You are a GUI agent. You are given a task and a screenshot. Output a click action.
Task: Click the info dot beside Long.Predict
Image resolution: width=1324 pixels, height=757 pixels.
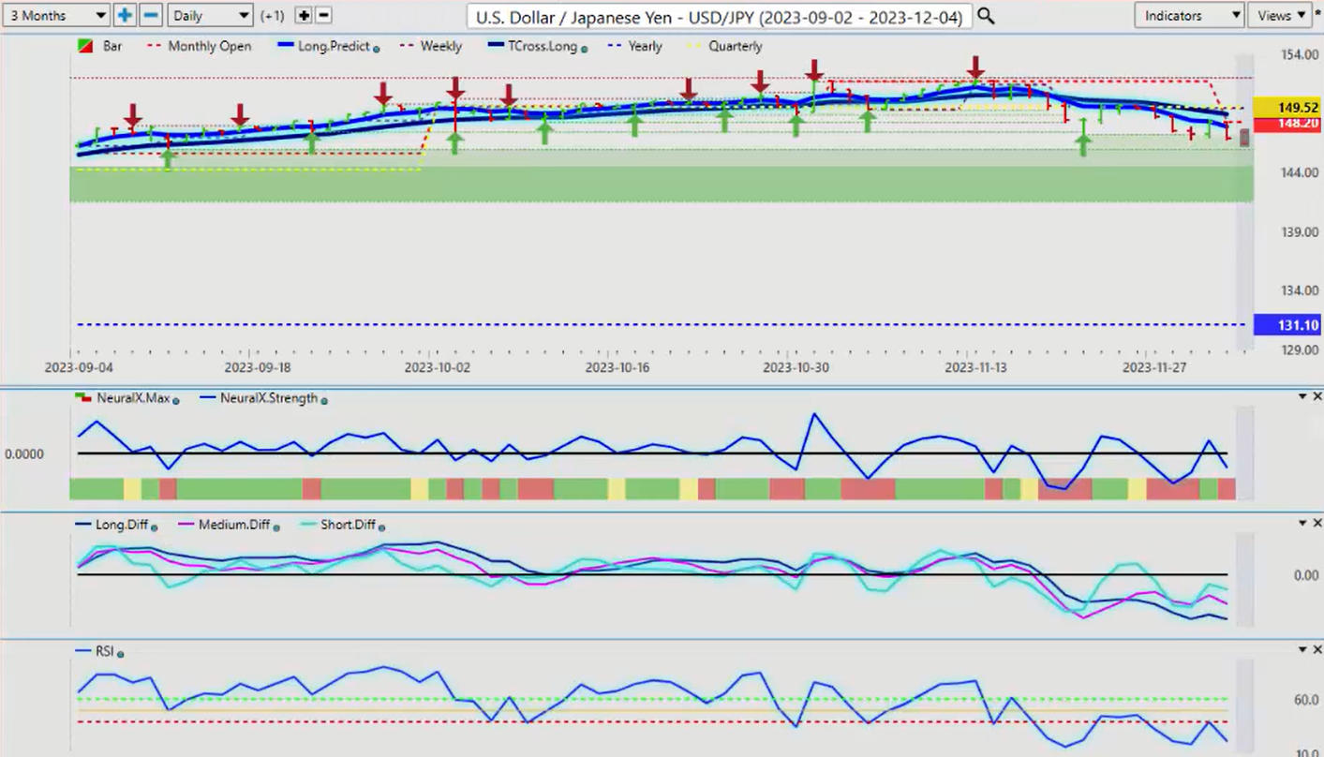coord(377,48)
